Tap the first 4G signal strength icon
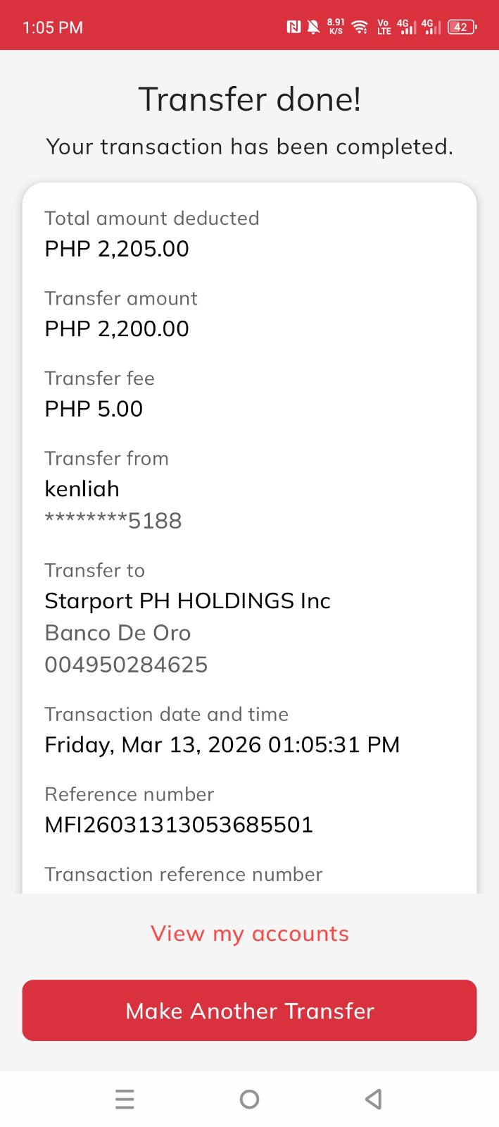Screen dimensions: 499x1127 click(407, 27)
